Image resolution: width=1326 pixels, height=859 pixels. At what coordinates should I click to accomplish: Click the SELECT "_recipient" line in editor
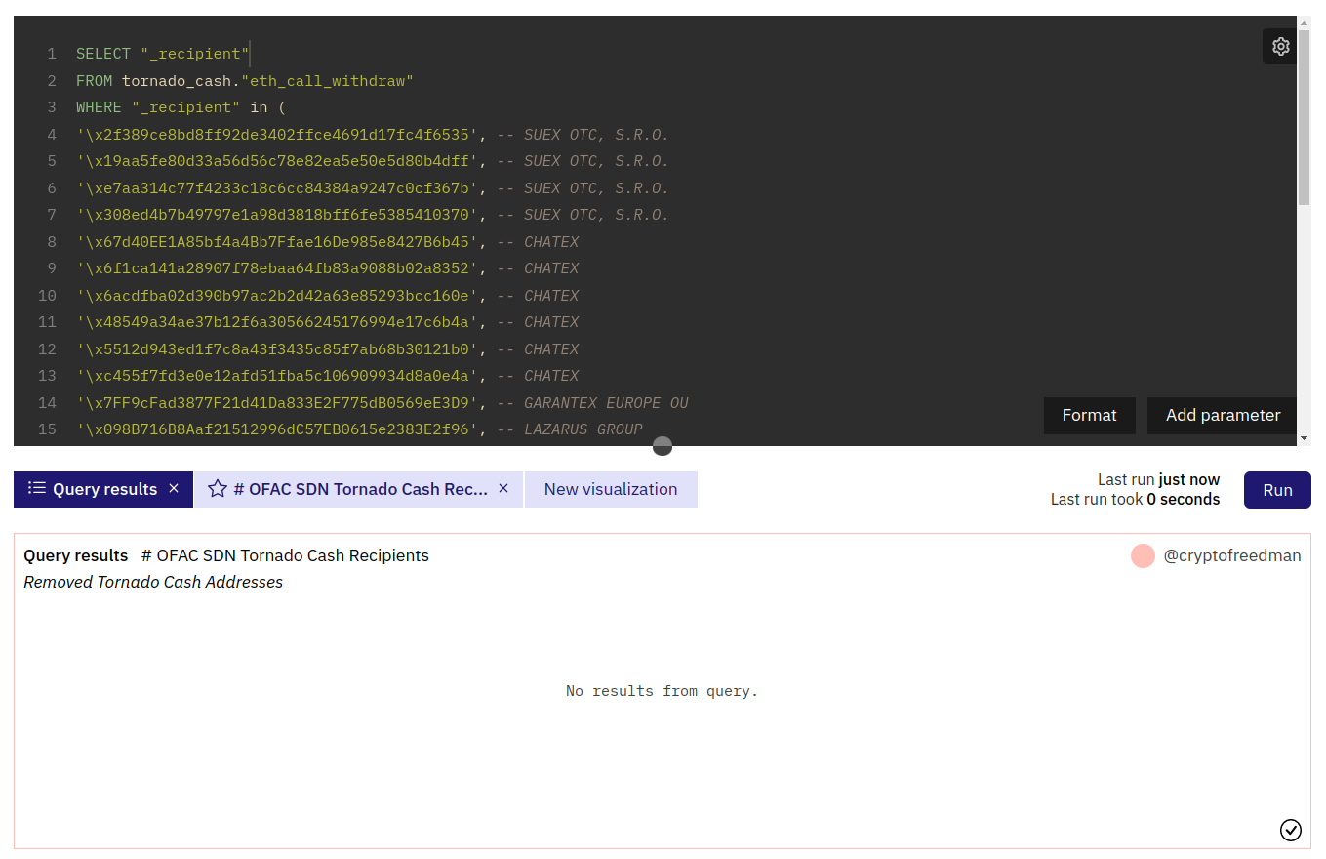pyautogui.click(x=163, y=54)
